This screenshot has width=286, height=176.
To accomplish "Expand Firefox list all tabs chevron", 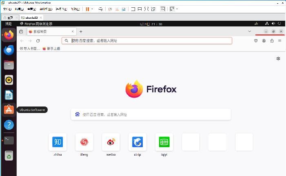I will coord(250,31).
